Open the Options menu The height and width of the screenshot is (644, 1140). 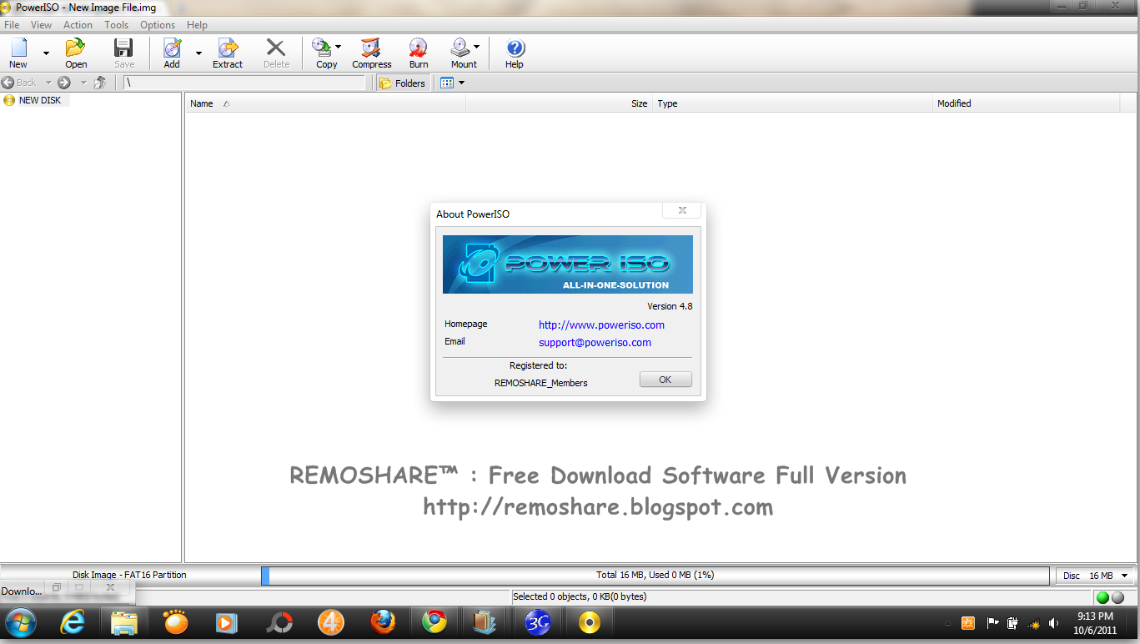coord(158,25)
